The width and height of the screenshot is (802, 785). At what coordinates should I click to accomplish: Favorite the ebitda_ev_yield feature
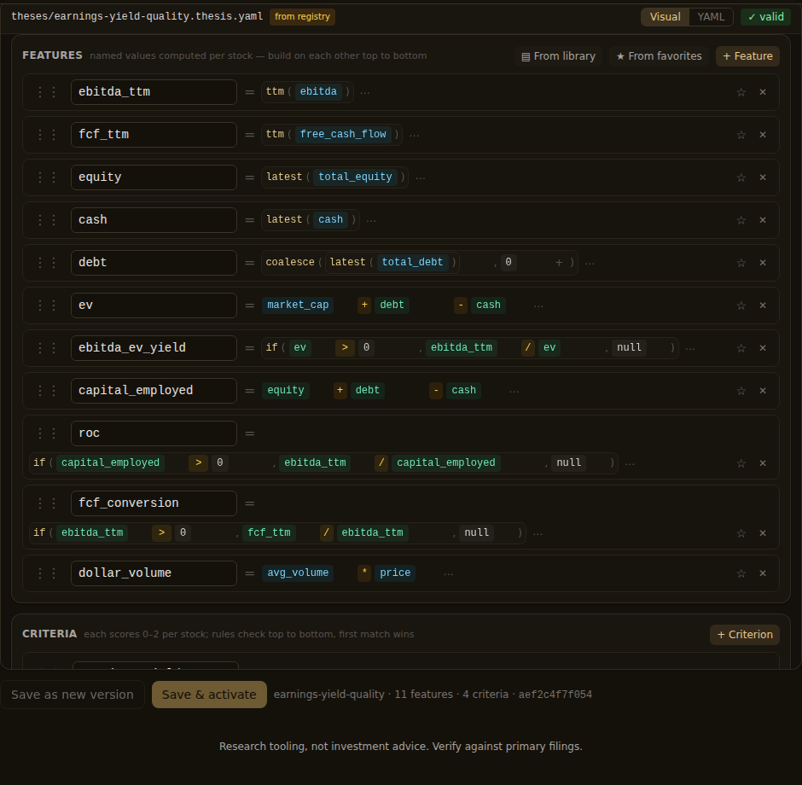point(741,348)
